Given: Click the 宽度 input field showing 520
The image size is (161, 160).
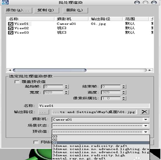Looking at the screenshot, I should [x=53, y=92].
